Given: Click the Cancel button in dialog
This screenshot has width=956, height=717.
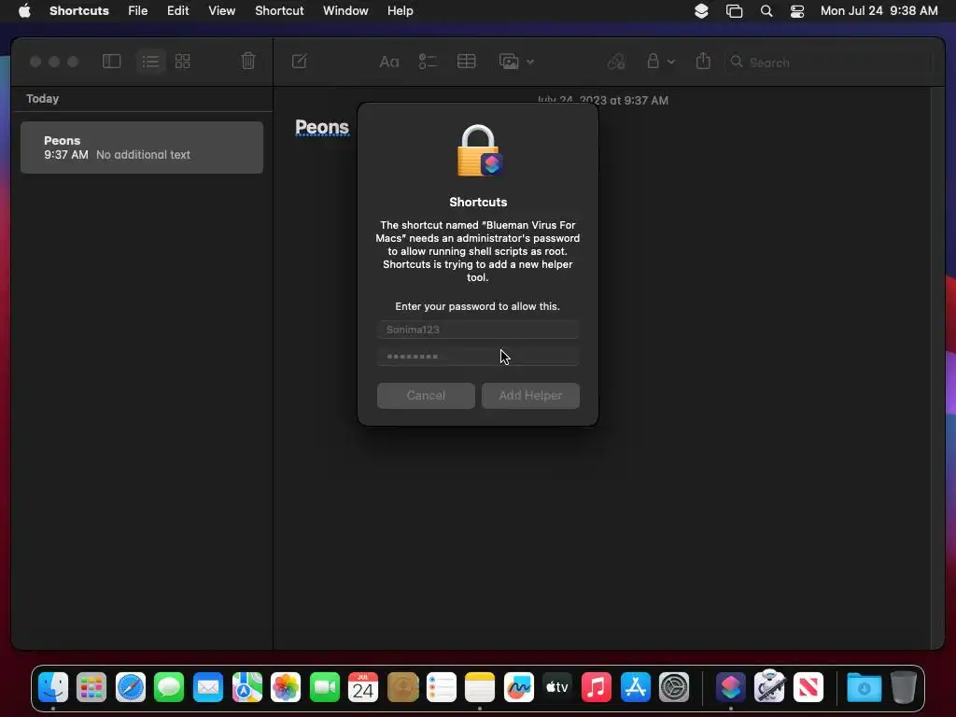Looking at the screenshot, I should 426,396.
